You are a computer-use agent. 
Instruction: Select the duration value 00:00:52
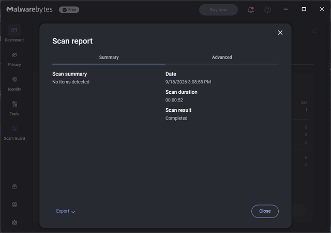[174, 100]
